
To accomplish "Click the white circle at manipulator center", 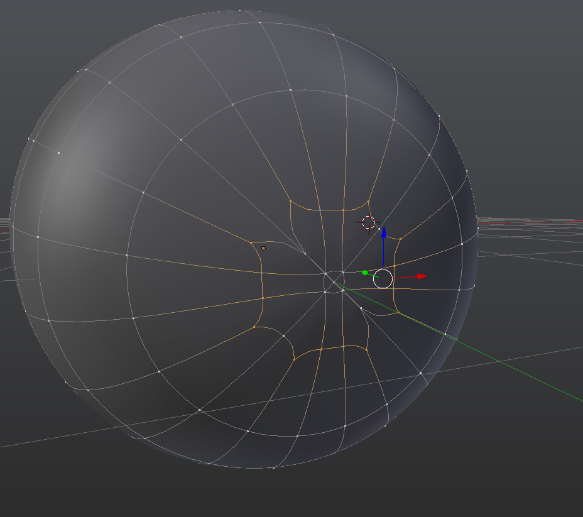I will [x=383, y=279].
